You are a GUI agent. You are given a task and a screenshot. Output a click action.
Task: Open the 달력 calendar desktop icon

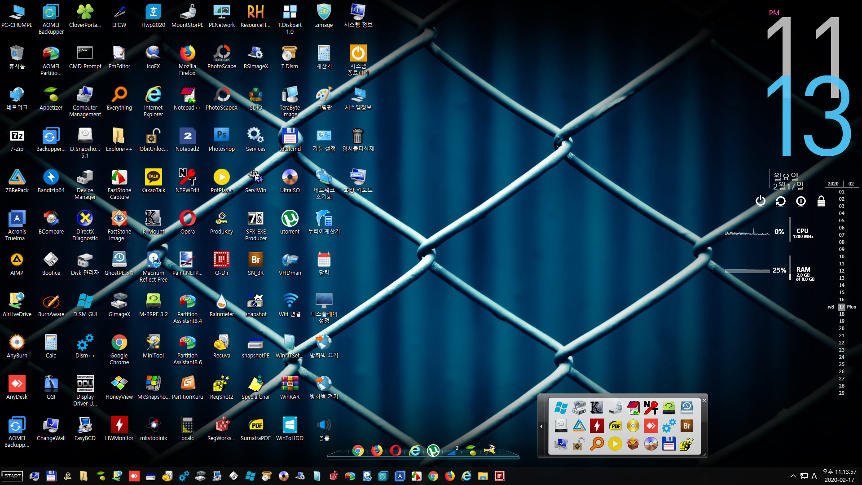(324, 264)
